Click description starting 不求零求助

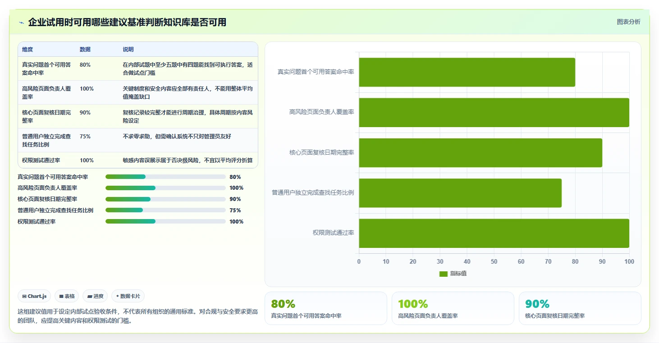click(x=177, y=137)
